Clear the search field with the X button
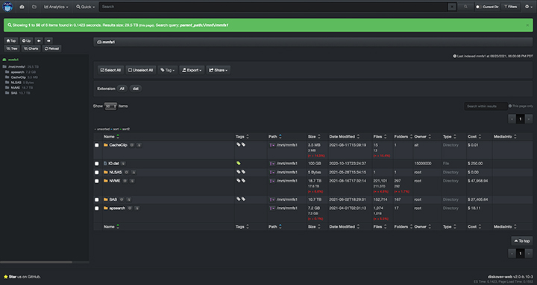The width and height of the screenshot is (537, 285). [x=452, y=7]
